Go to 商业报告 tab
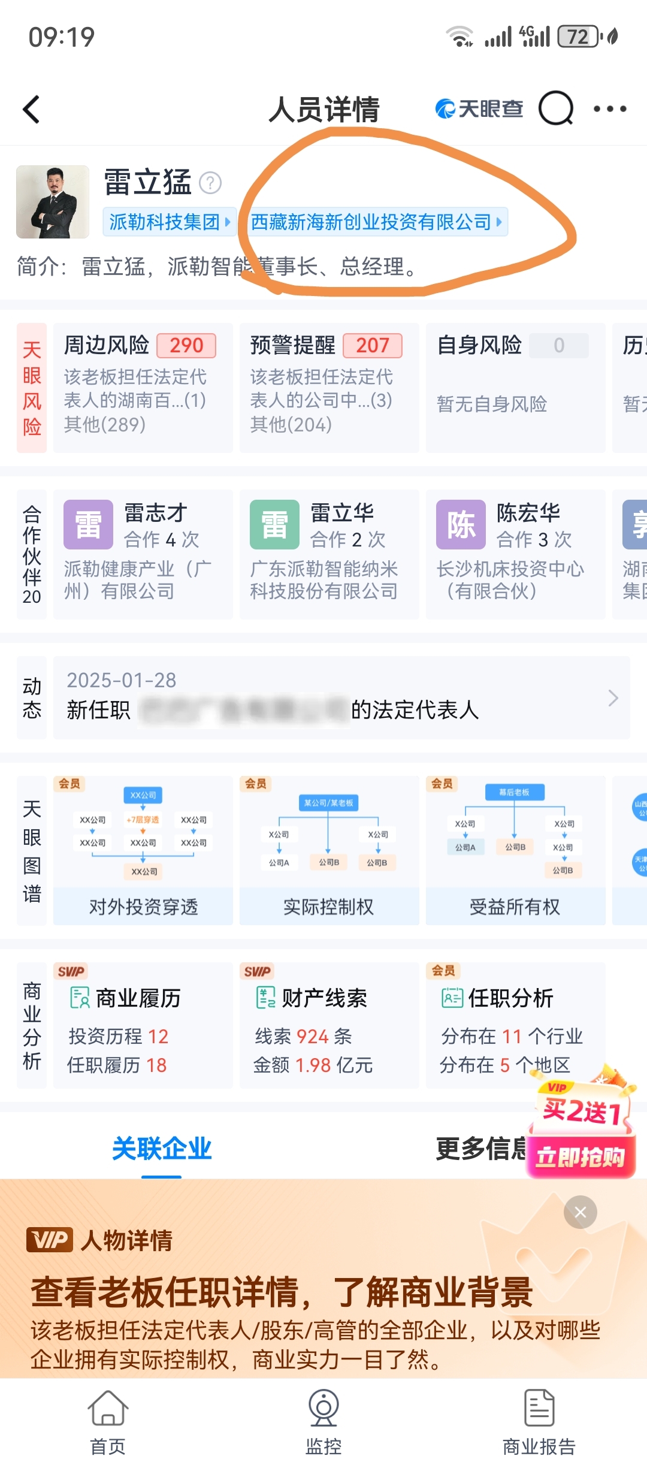Viewport: 647px width, 1462px height. click(x=539, y=1422)
